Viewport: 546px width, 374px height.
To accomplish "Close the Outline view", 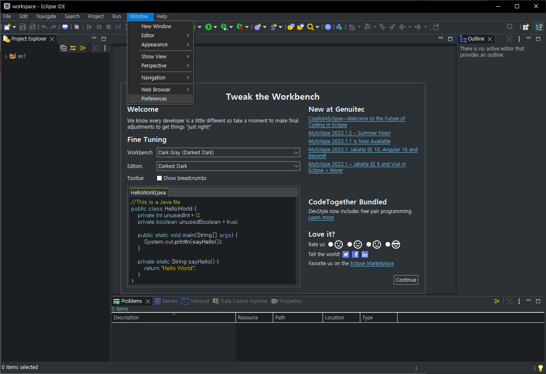I will (490, 39).
